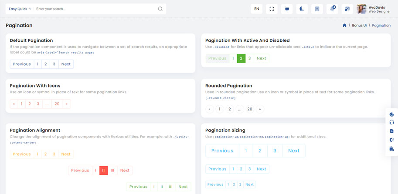Click small Next in Pagination Sizing
This screenshot has height=194, width=398.
point(249,184)
